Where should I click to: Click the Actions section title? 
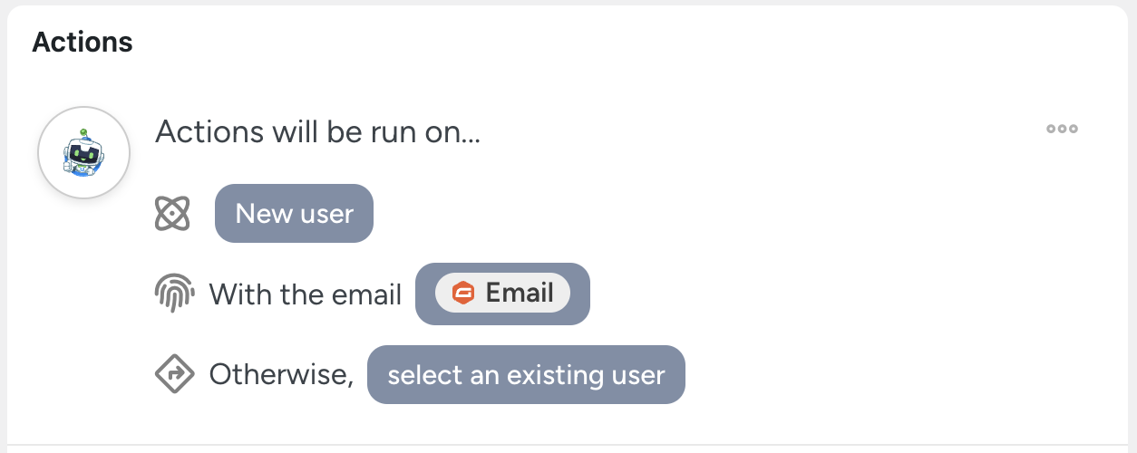(x=83, y=42)
